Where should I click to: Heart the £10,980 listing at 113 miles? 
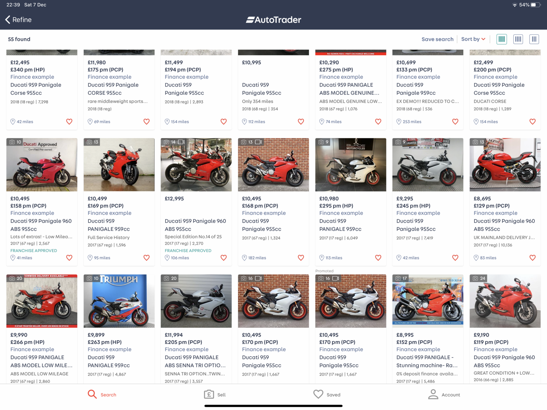point(378,258)
